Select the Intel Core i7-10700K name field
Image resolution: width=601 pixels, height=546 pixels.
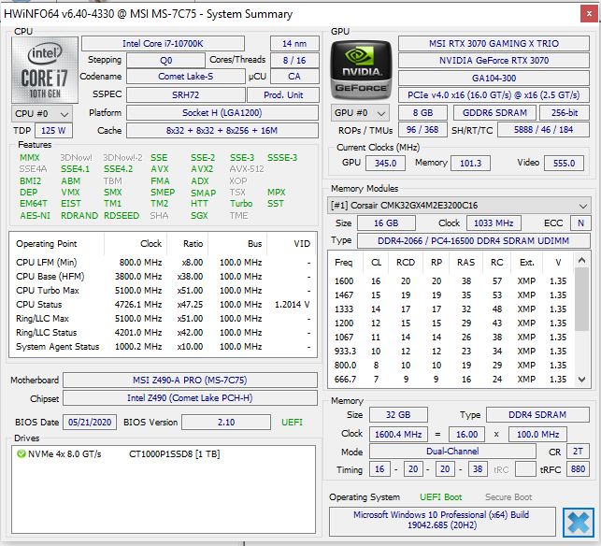163,44
